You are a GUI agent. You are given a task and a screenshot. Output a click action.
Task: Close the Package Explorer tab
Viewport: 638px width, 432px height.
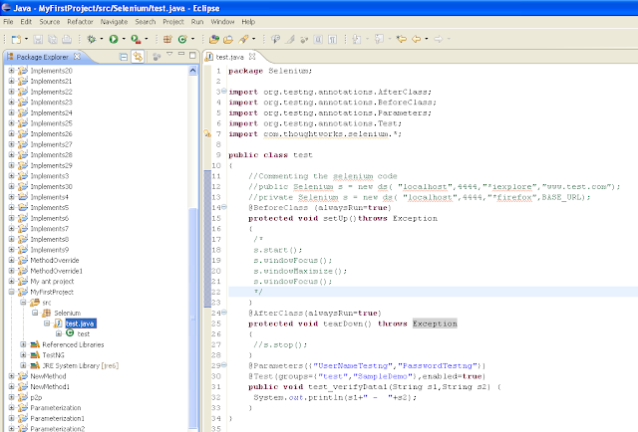point(77,57)
